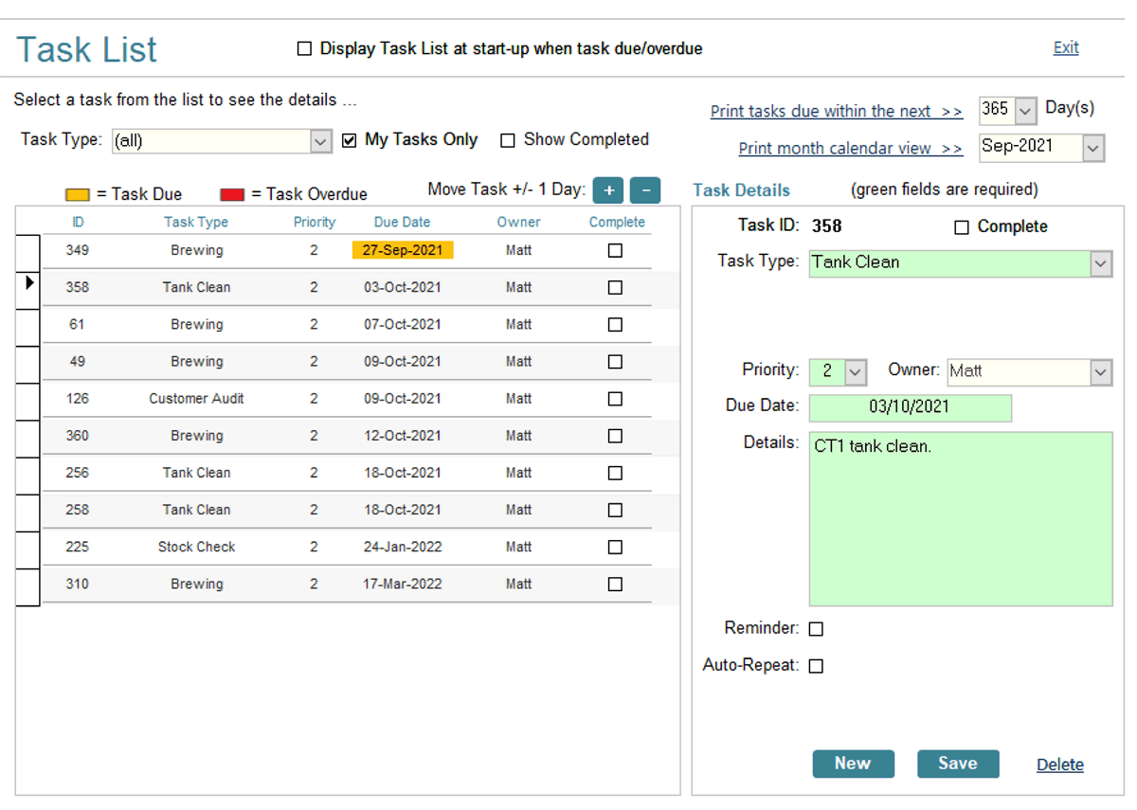Click the New button to create a task

(x=853, y=764)
